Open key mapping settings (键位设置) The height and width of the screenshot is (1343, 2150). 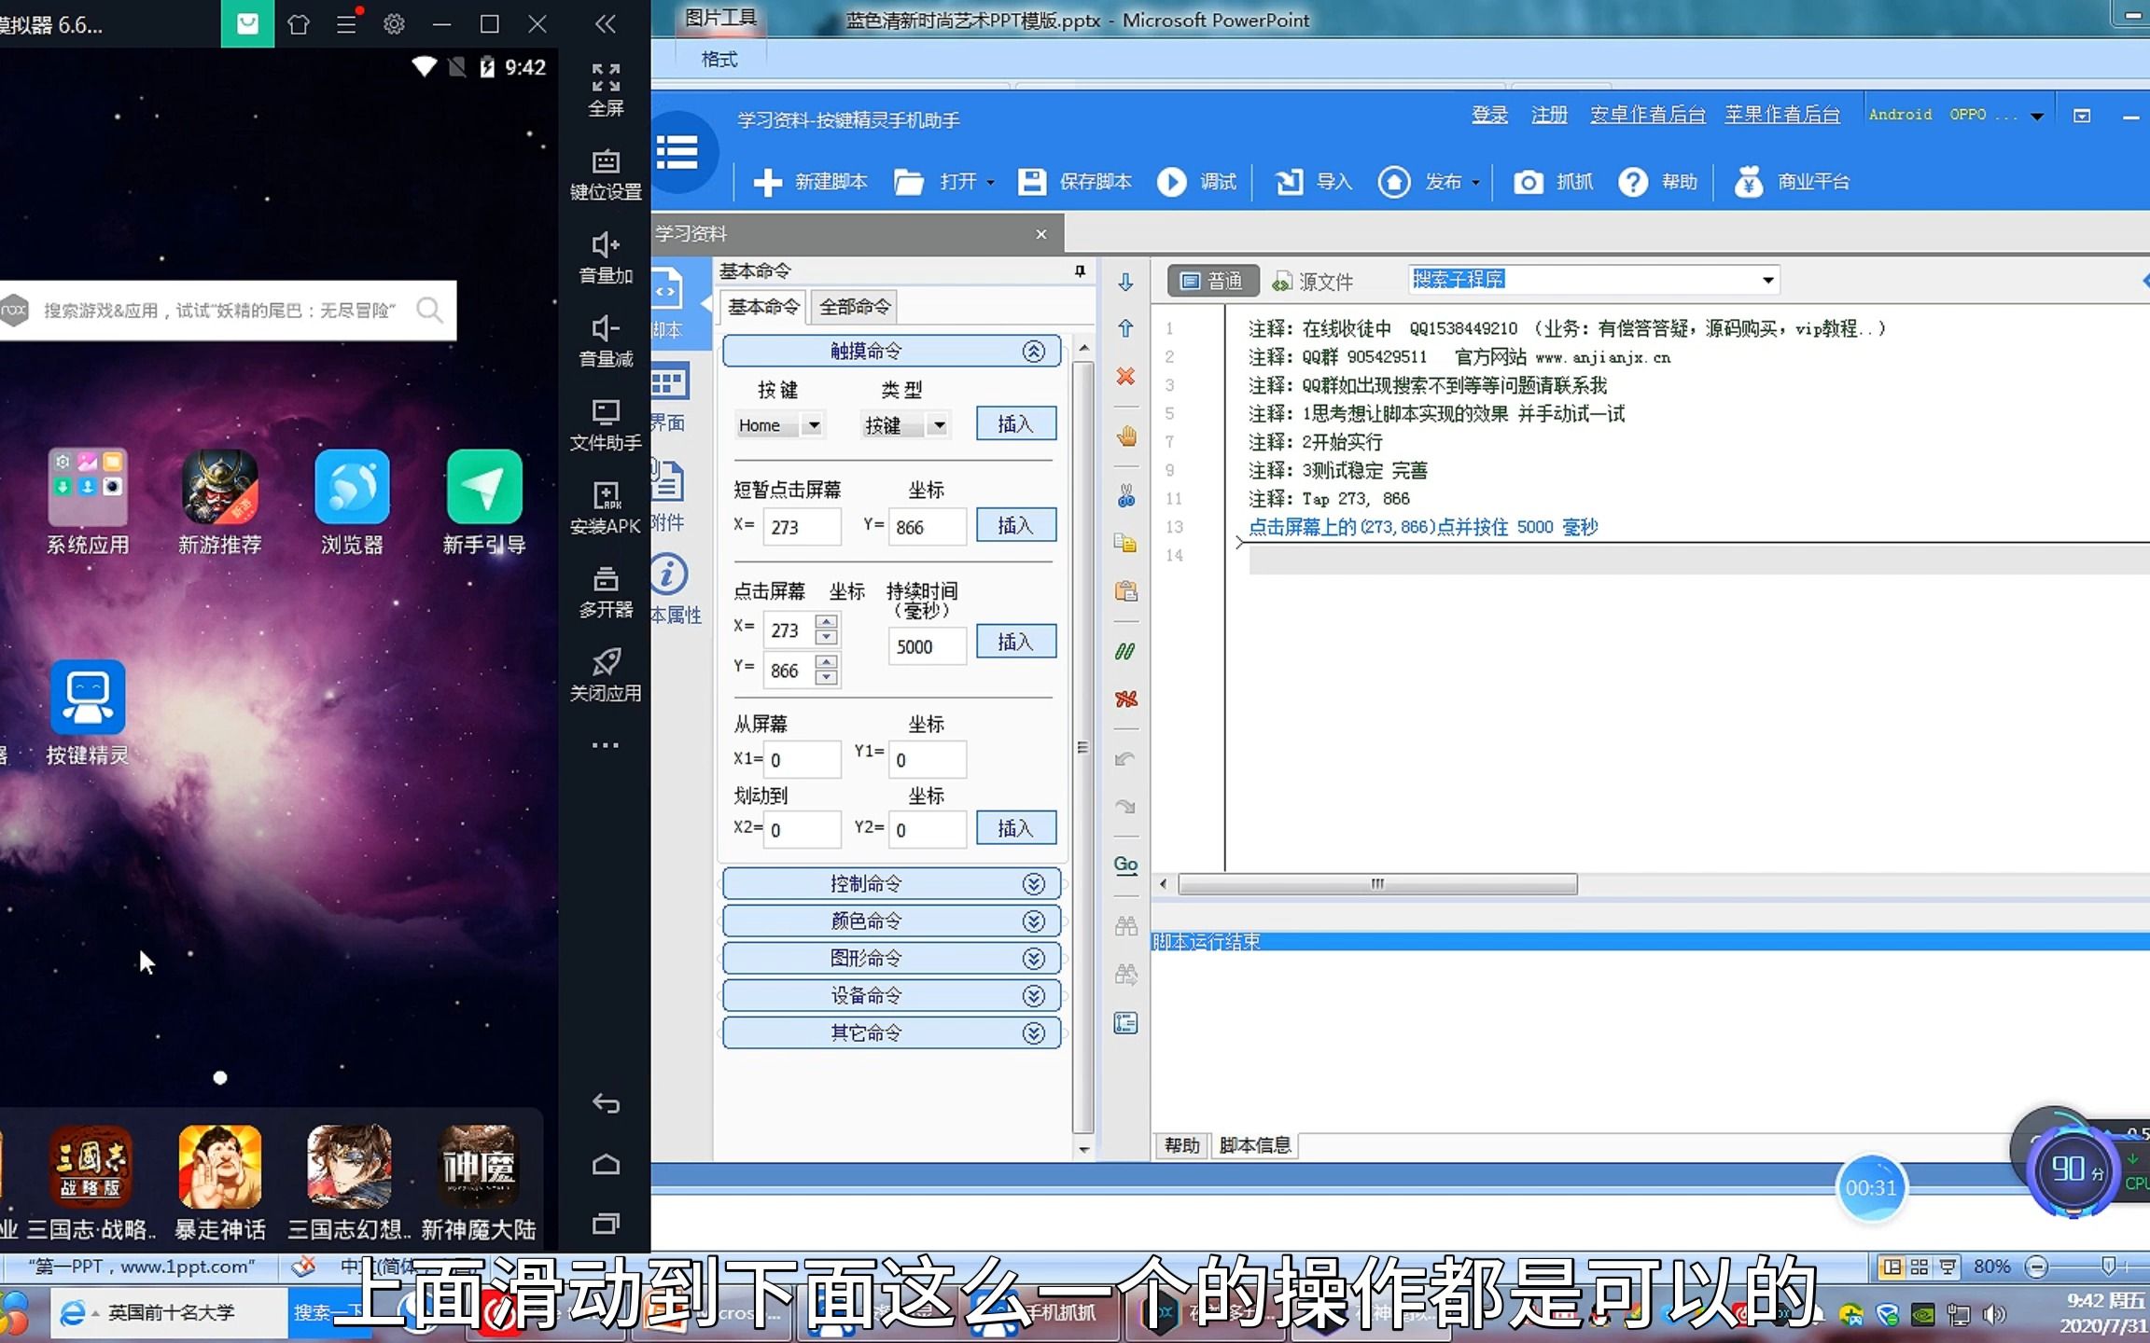click(x=606, y=173)
